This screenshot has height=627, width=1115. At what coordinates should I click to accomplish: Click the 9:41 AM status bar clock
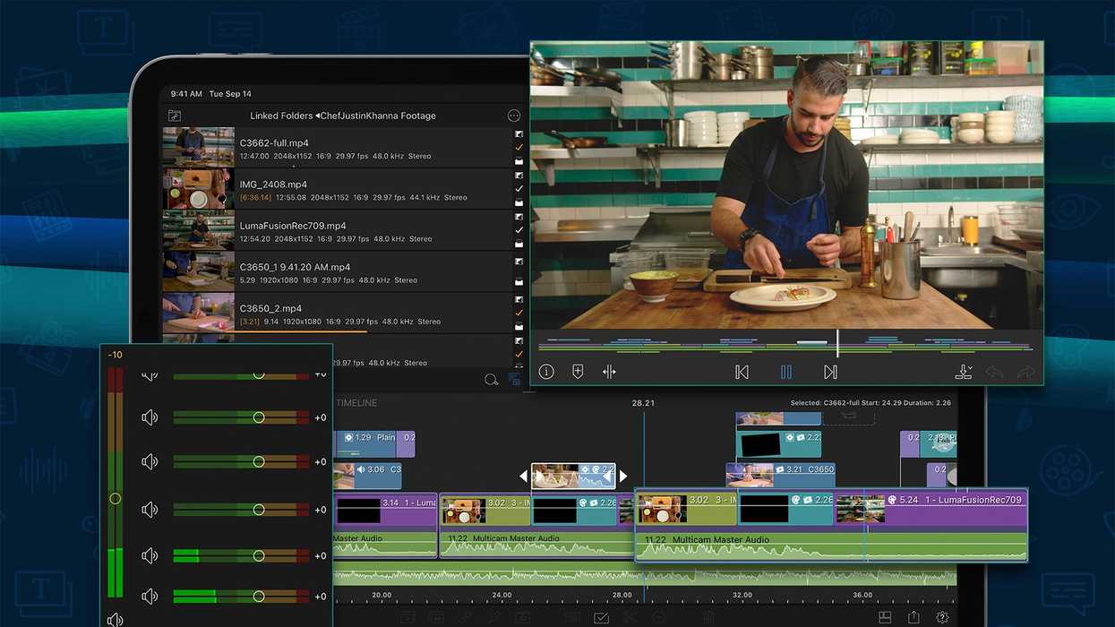(x=185, y=93)
